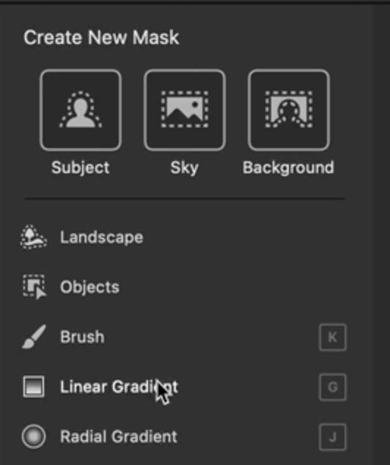Screen dimensions: 390x465
Task: Click the Landscape mask icon
Action: point(34,237)
